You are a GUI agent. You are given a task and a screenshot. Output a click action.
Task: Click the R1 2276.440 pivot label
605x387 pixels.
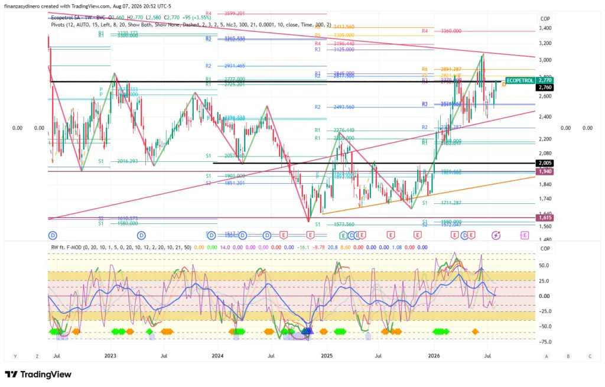click(334, 131)
